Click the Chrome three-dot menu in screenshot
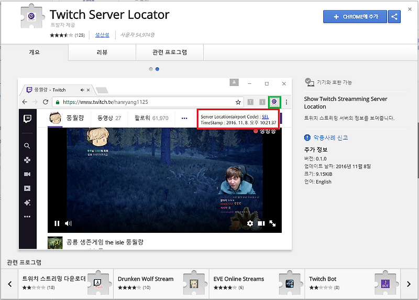This screenshot has width=419, height=300. pos(286,102)
